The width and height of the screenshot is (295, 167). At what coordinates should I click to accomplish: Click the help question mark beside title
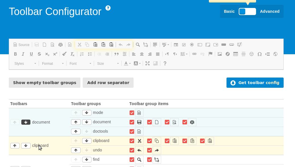point(108,8)
